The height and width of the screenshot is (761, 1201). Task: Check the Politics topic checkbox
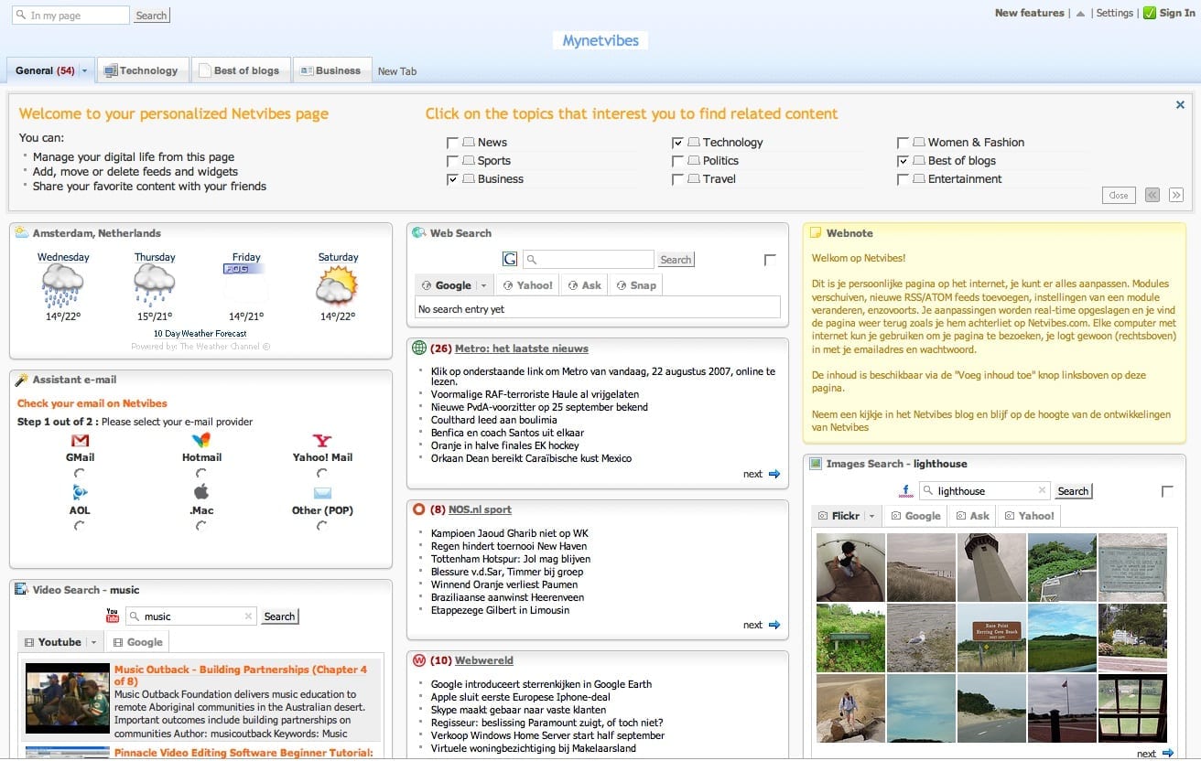pyautogui.click(x=677, y=161)
